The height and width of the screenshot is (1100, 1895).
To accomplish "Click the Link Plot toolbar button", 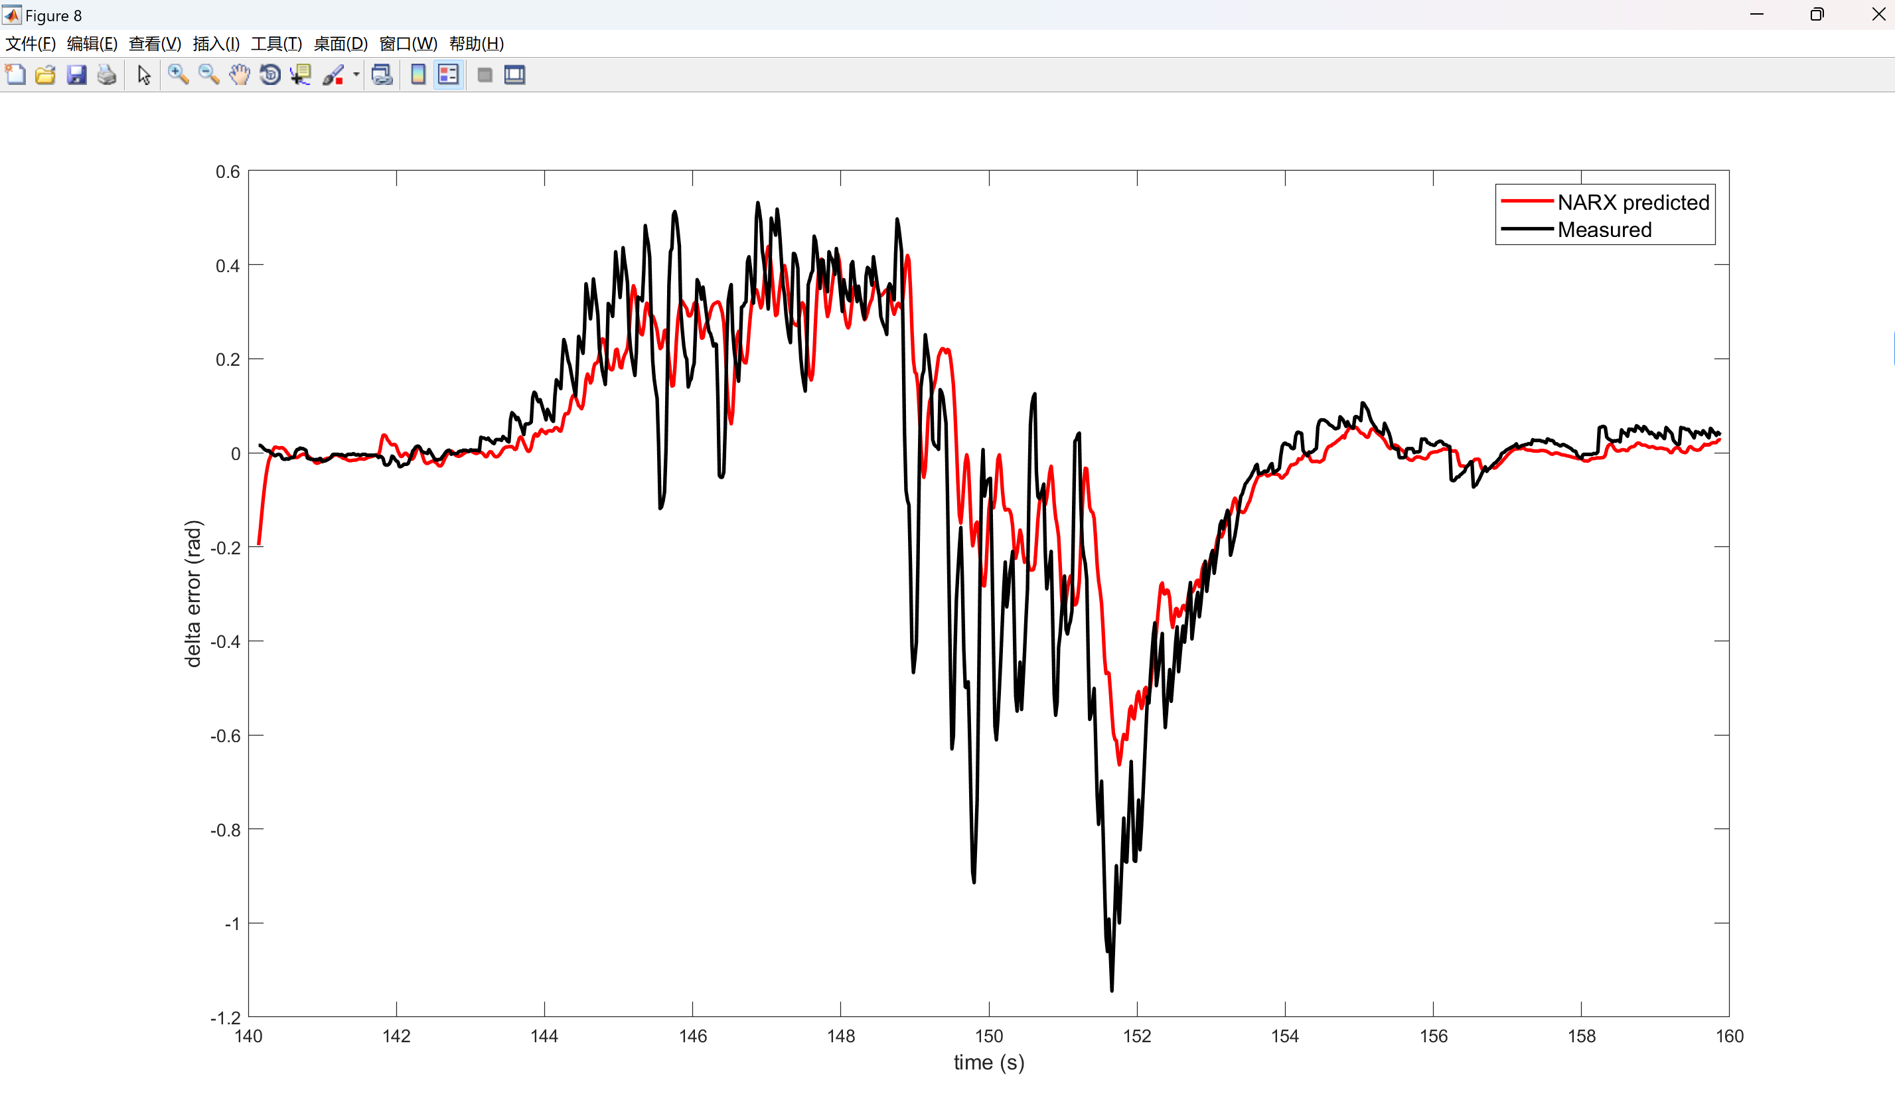I will [382, 75].
